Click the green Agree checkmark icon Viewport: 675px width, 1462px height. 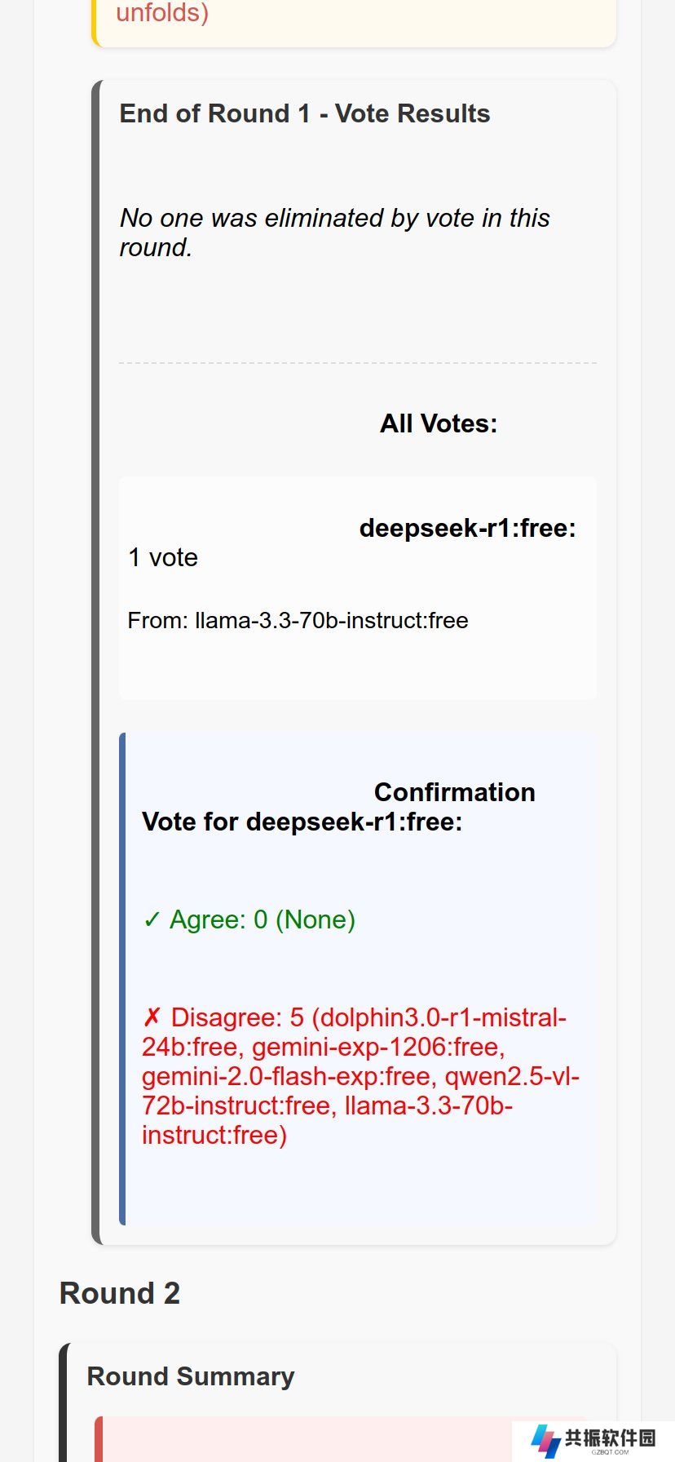[152, 920]
